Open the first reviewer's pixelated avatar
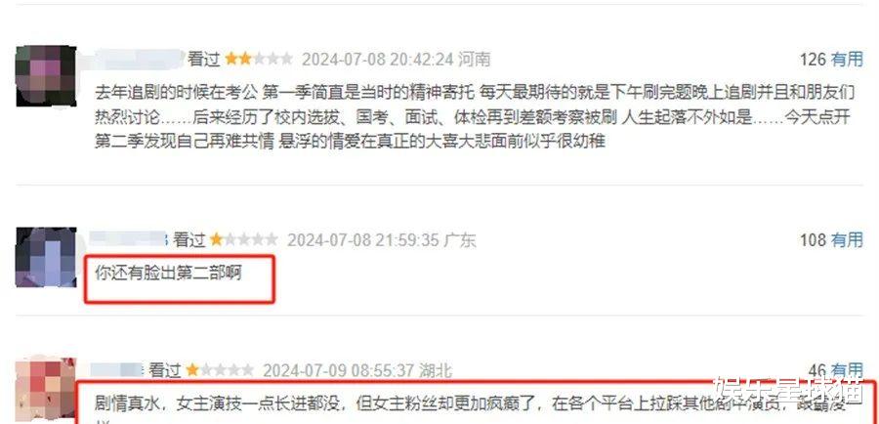Screen dimensions: 879x424 [x=46, y=76]
